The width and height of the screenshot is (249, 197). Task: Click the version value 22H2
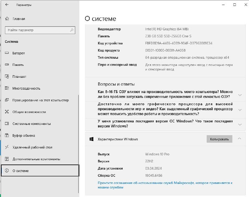[x=149, y=161]
